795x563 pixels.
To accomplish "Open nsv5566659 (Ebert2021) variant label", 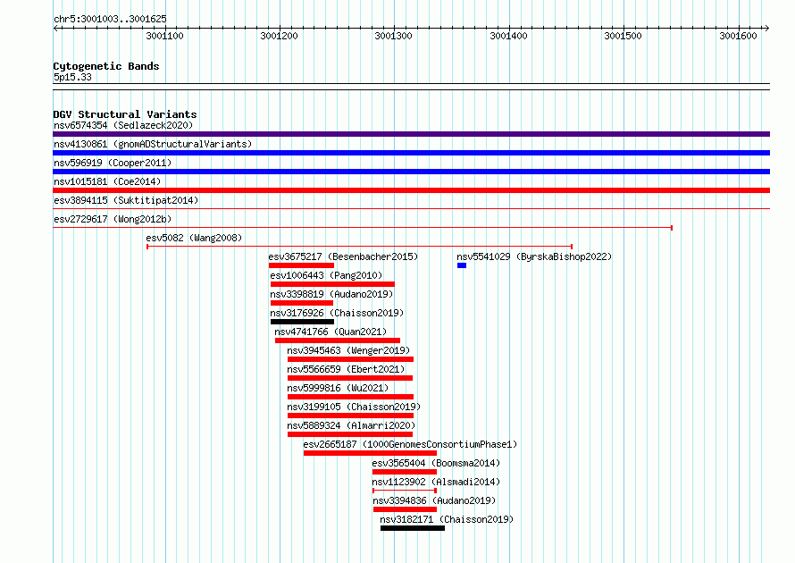I will click(346, 369).
